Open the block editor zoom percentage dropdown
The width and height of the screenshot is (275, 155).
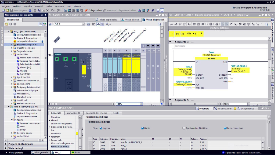click(248, 104)
